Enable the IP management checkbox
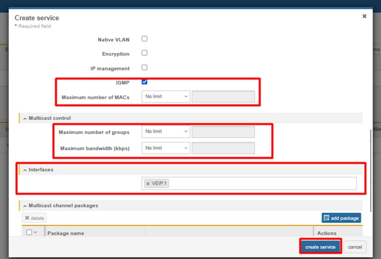 click(x=145, y=67)
